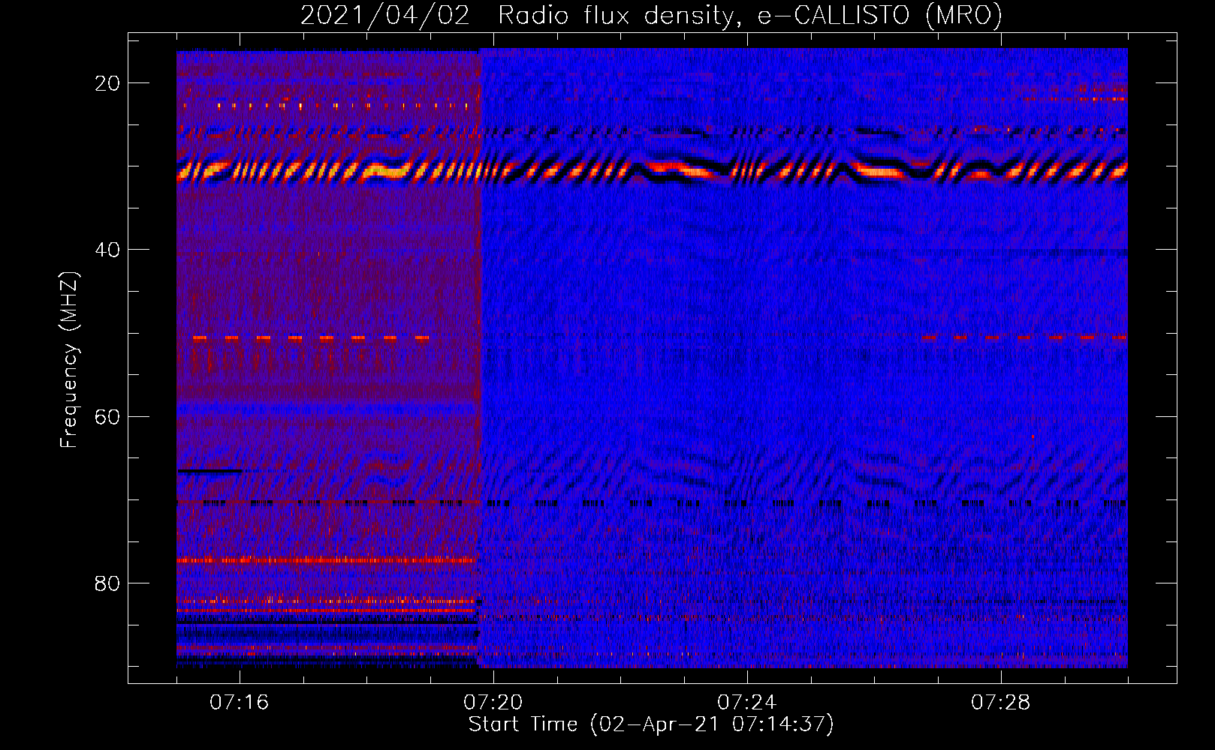Screen dimensions: 1215x750
Task: Click the 60 MHz frequency tick label
Action: 107,416
